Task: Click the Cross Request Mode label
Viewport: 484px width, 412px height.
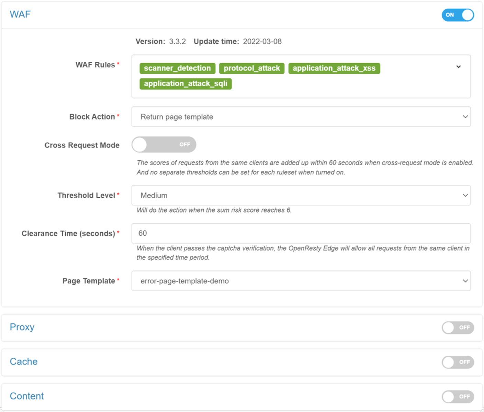Action: 82,145
